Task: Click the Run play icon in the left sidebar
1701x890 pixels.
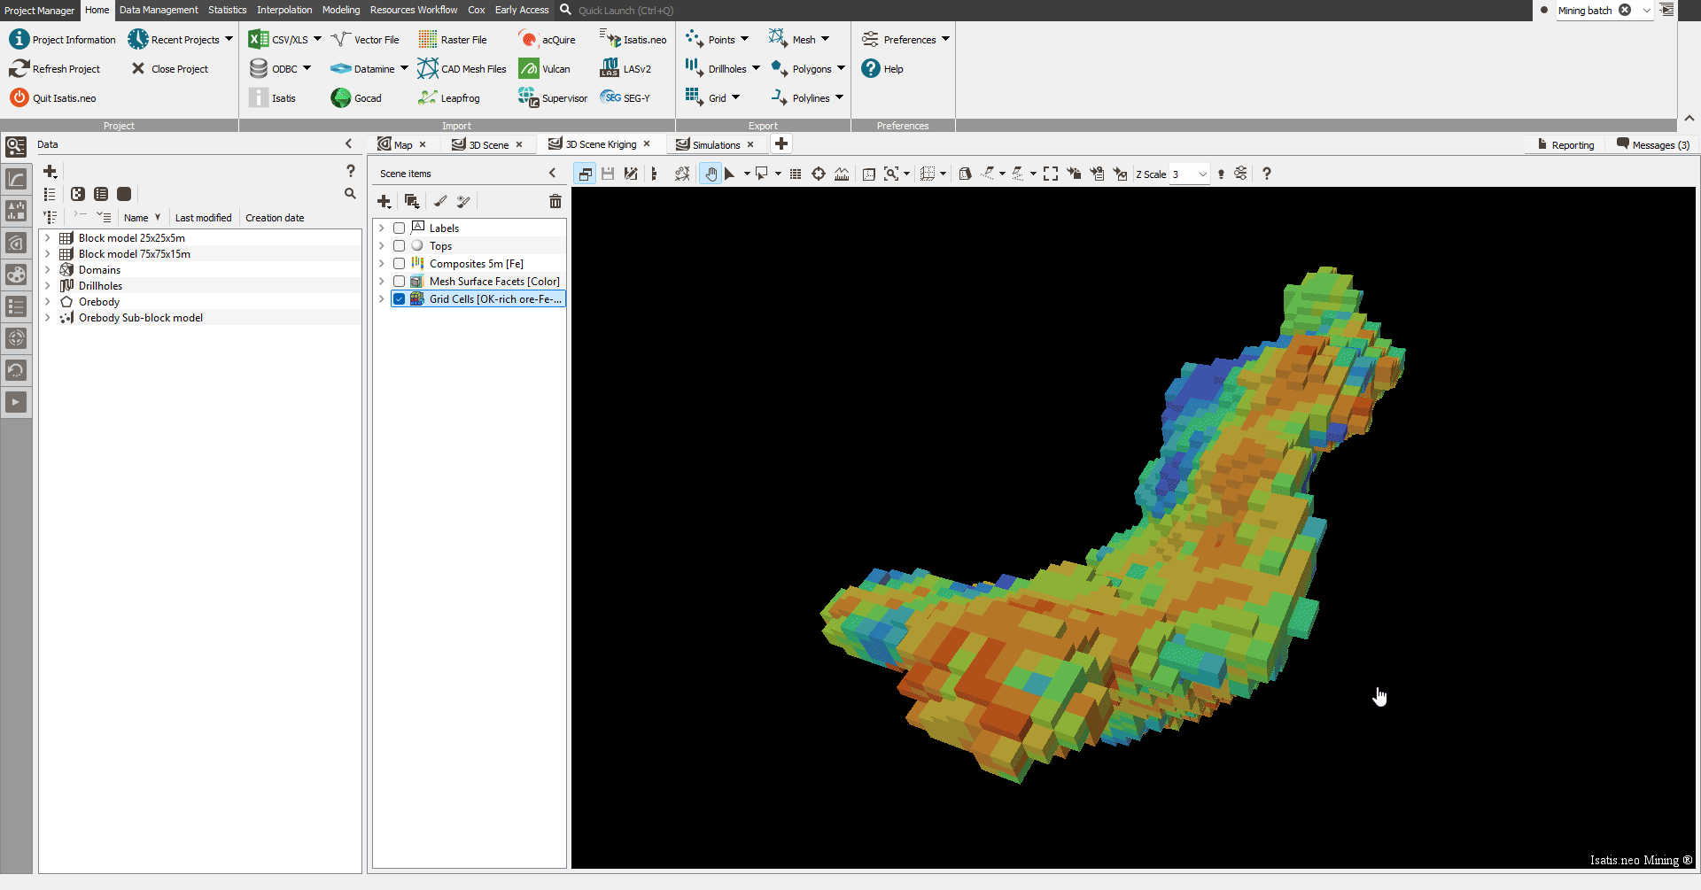Action: click(x=16, y=402)
